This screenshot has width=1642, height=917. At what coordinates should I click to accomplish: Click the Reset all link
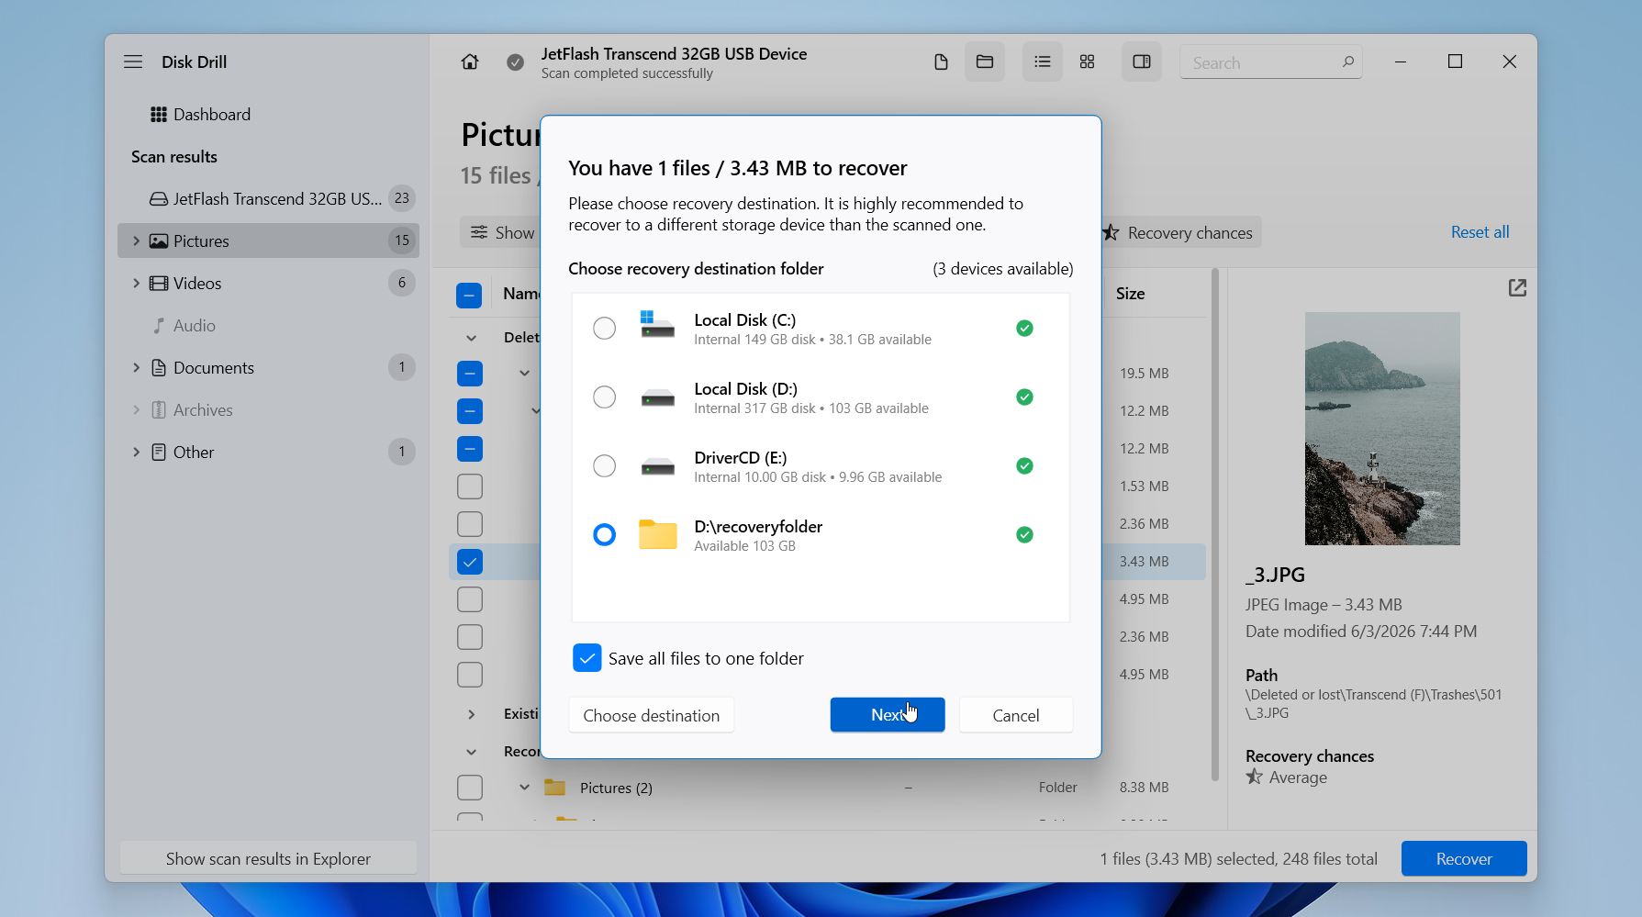[x=1480, y=232]
